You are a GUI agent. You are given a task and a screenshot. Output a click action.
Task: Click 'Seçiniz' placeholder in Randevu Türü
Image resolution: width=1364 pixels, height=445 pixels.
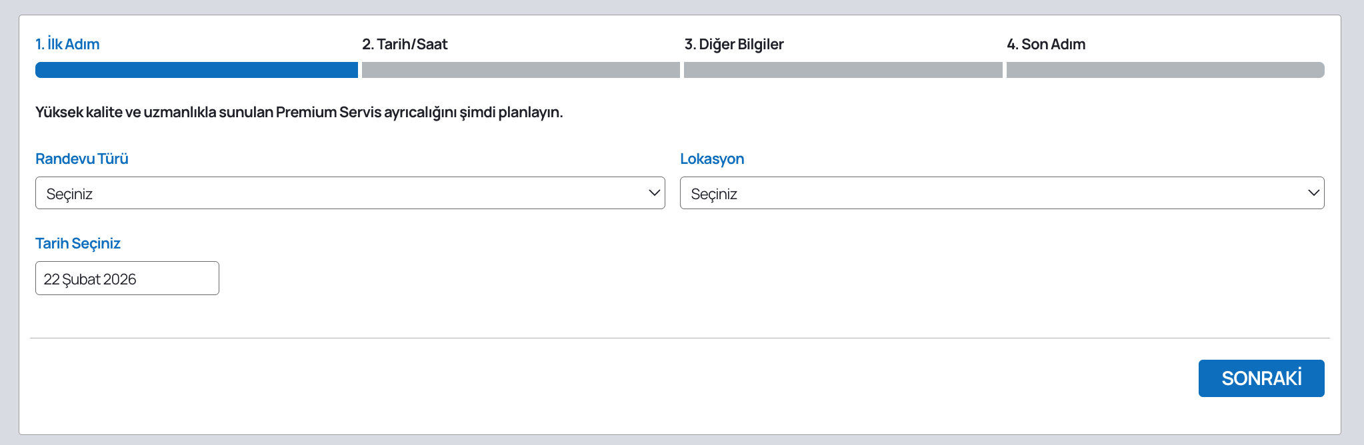click(69, 194)
